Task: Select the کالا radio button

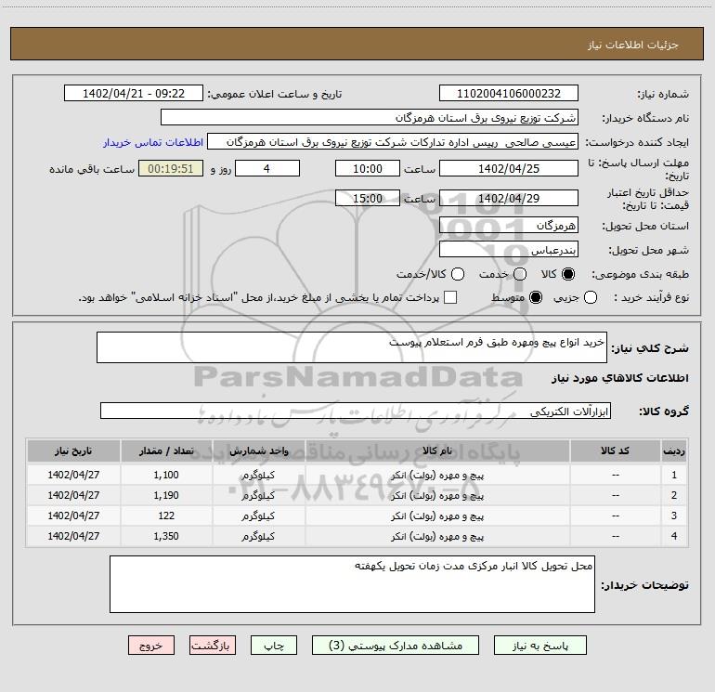Action: [568, 274]
